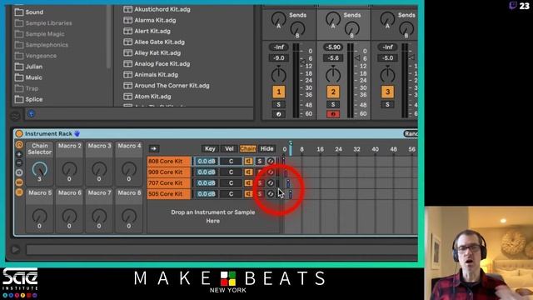The image size is (533, 300).
Task: Switch to the Chain zone editor tab
Action: (248, 148)
